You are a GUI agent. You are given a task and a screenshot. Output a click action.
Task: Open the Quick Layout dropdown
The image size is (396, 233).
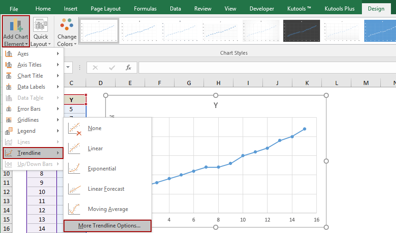[x=41, y=31]
